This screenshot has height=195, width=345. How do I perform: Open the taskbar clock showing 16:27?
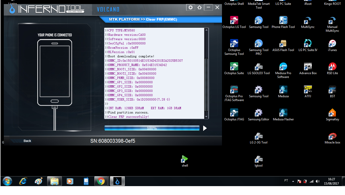(x=331, y=181)
